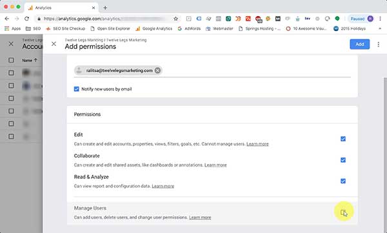The image size is (387, 233).
Task: Close the Add permissions panel
Action: tap(54, 44)
